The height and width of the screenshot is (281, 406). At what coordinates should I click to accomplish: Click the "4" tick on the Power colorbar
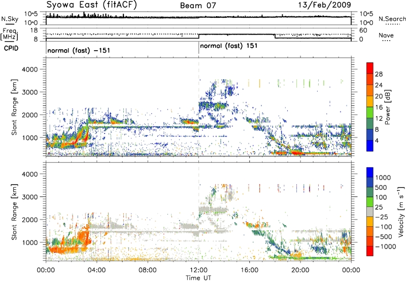click(x=377, y=140)
